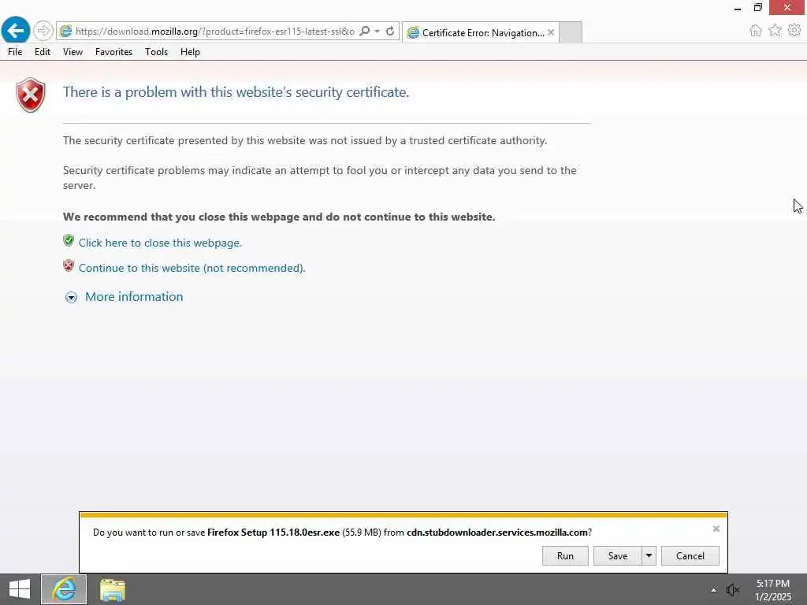Click the source cdn.stubdownloader.services.mozilla.com text
Screen dimensions: 807x605
tap(497, 533)
